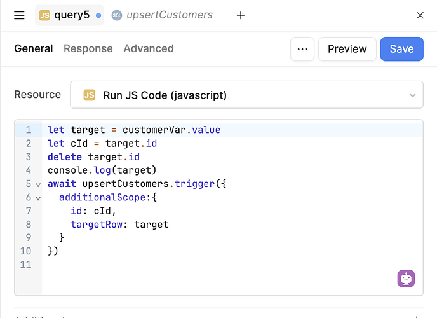The width and height of the screenshot is (437, 318).
Task: Open the Advanced tab
Action: 149,48
